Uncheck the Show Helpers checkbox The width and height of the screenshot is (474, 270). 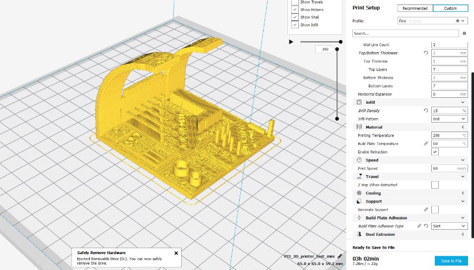(x=295, y=9)
